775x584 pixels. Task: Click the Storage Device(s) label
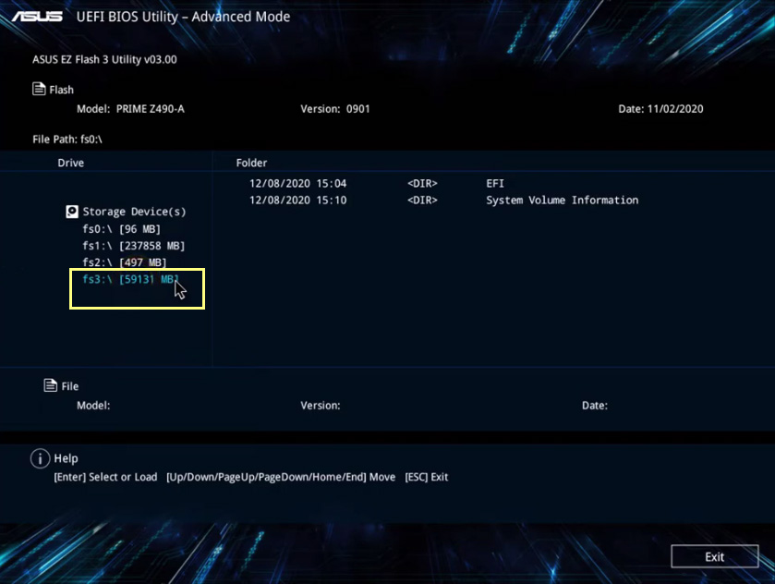tap(135, 212)
